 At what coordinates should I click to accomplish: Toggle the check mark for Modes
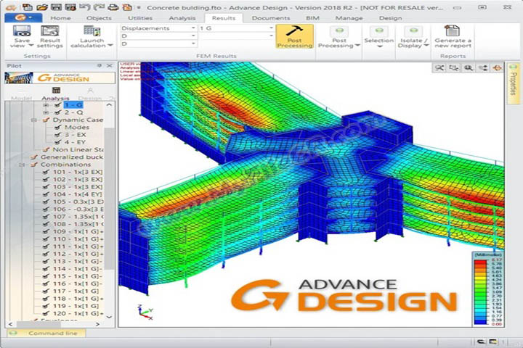point(57,127)
